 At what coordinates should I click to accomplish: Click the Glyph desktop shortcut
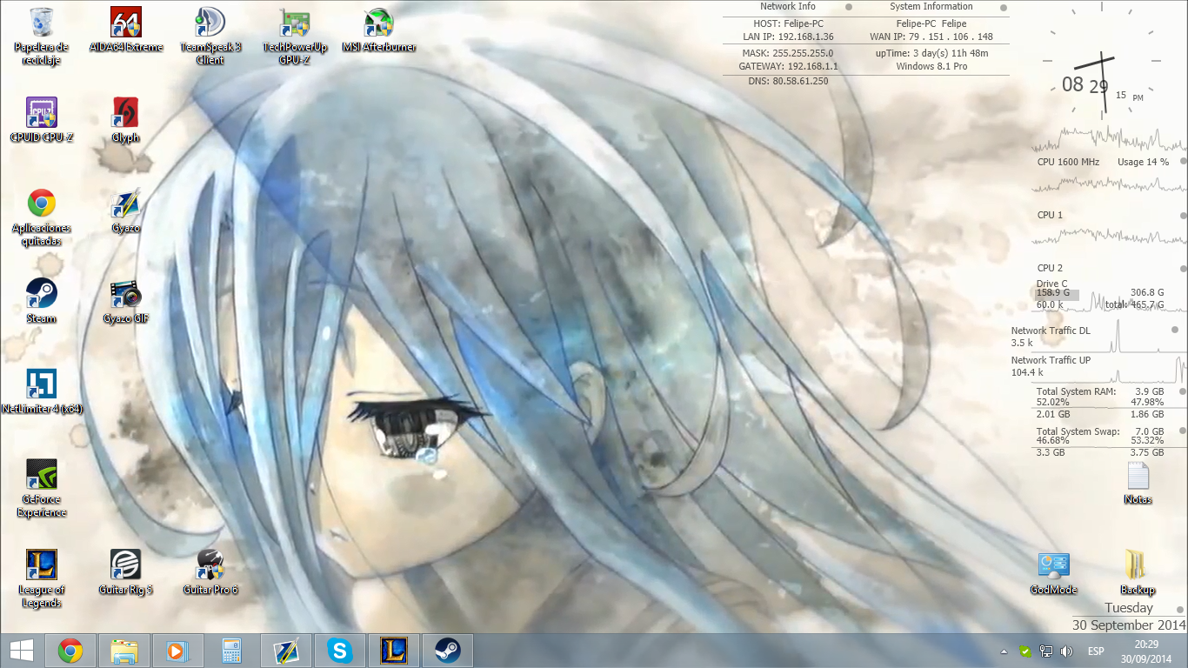pos(126,120)
